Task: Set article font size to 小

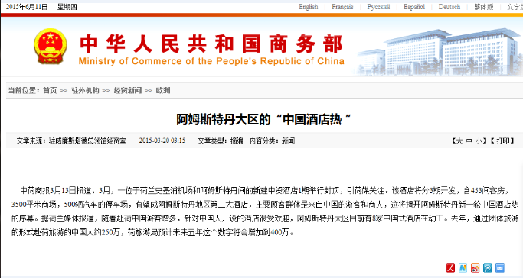Action: pos(479,141)
